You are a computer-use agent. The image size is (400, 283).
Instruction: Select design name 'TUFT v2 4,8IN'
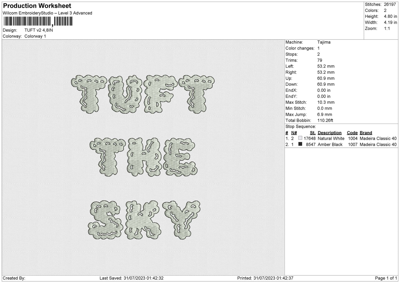[38, 30]
